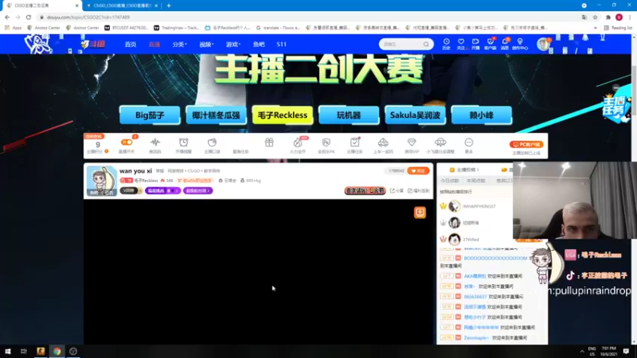Expand the 游戏 dropdown in the nav
This screenshot has width=637, height=358.
[x=233, y=45]
